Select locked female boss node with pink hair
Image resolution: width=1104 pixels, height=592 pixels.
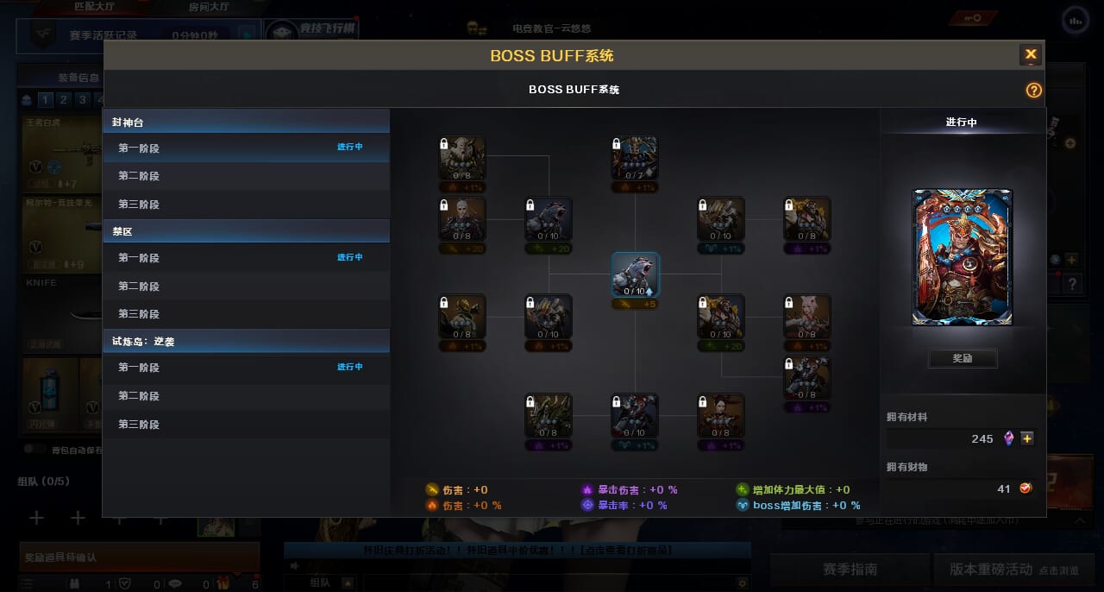[807, 318]
